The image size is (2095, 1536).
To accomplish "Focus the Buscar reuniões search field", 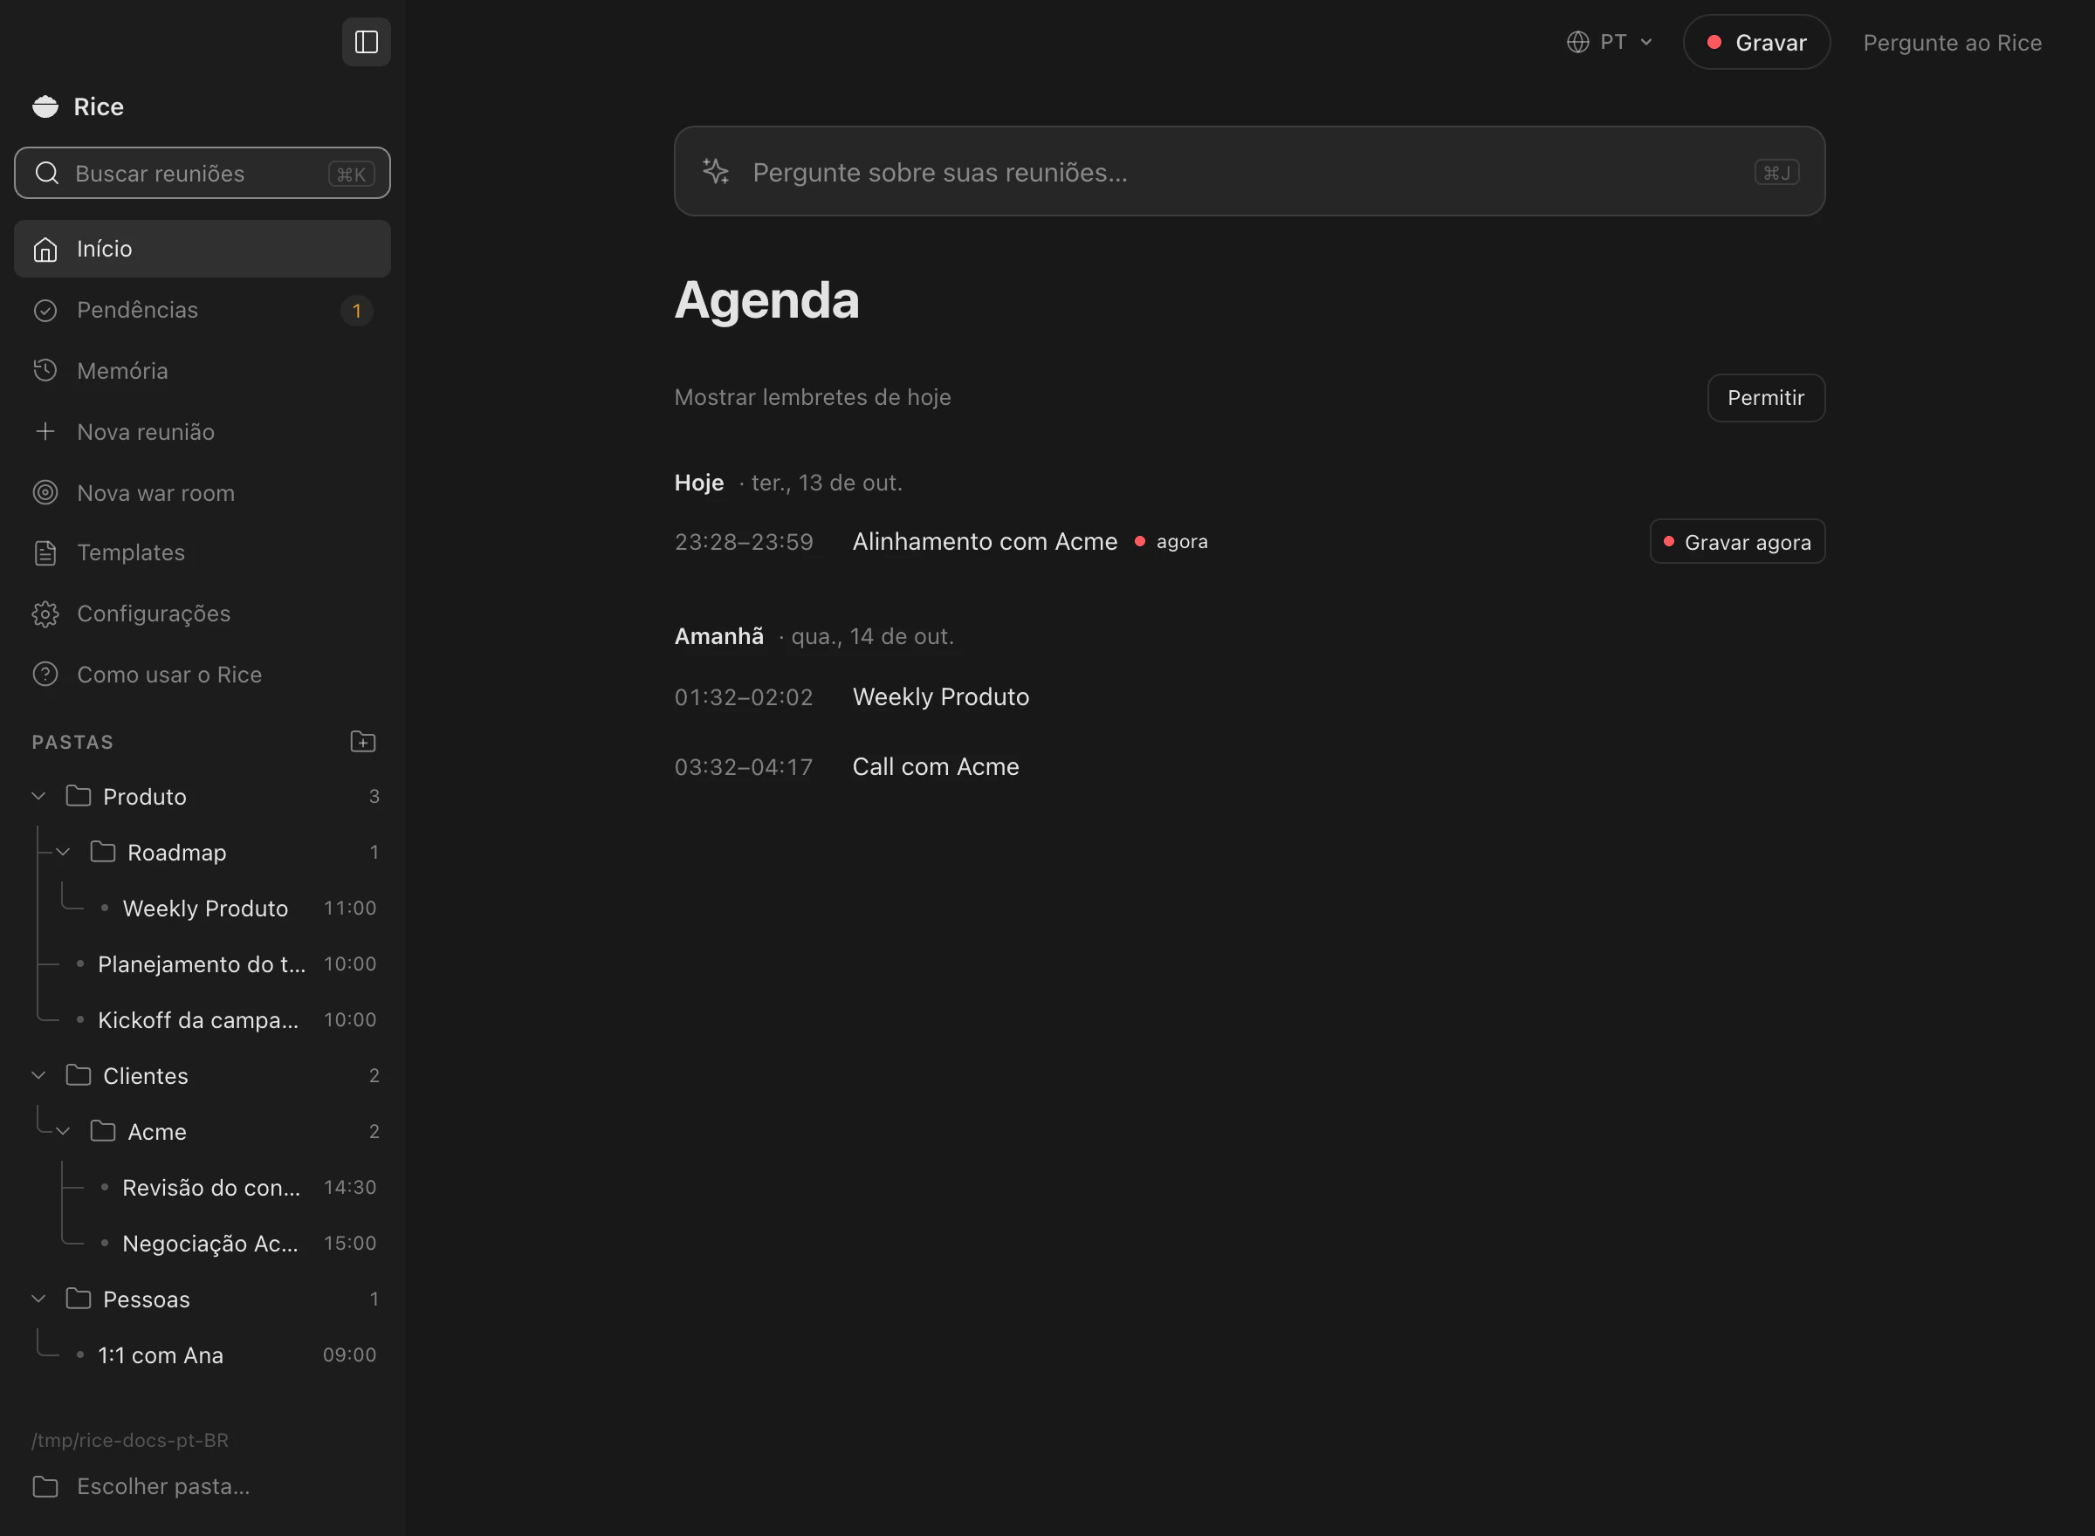I will (x=203, y=173).
